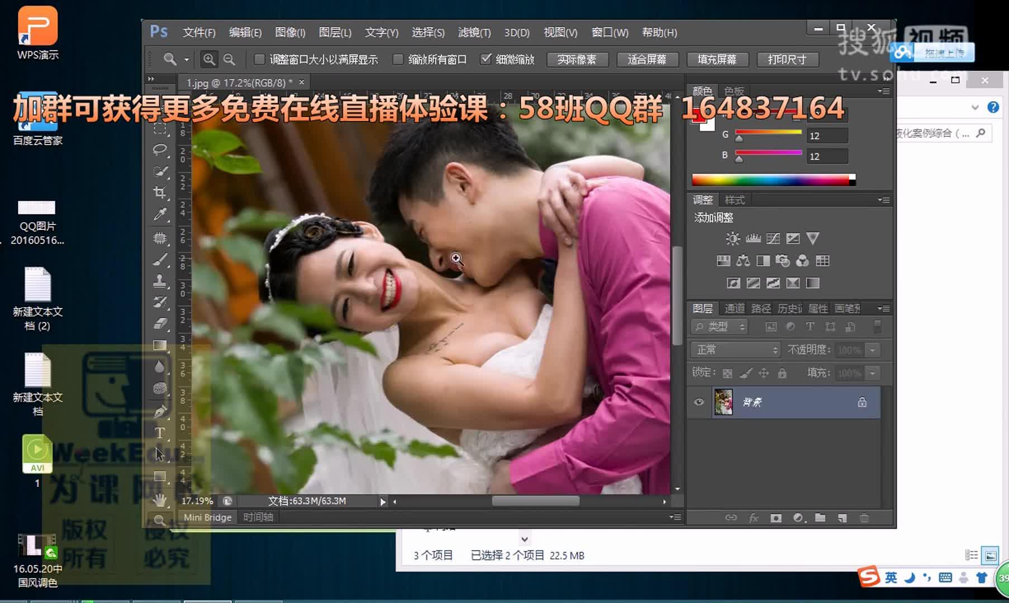Open the fx layer styles icon

coord(753,518)
